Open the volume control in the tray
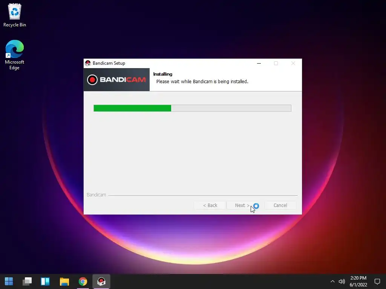Viewport: 386px width, 289px height. [x=342, y=281]
